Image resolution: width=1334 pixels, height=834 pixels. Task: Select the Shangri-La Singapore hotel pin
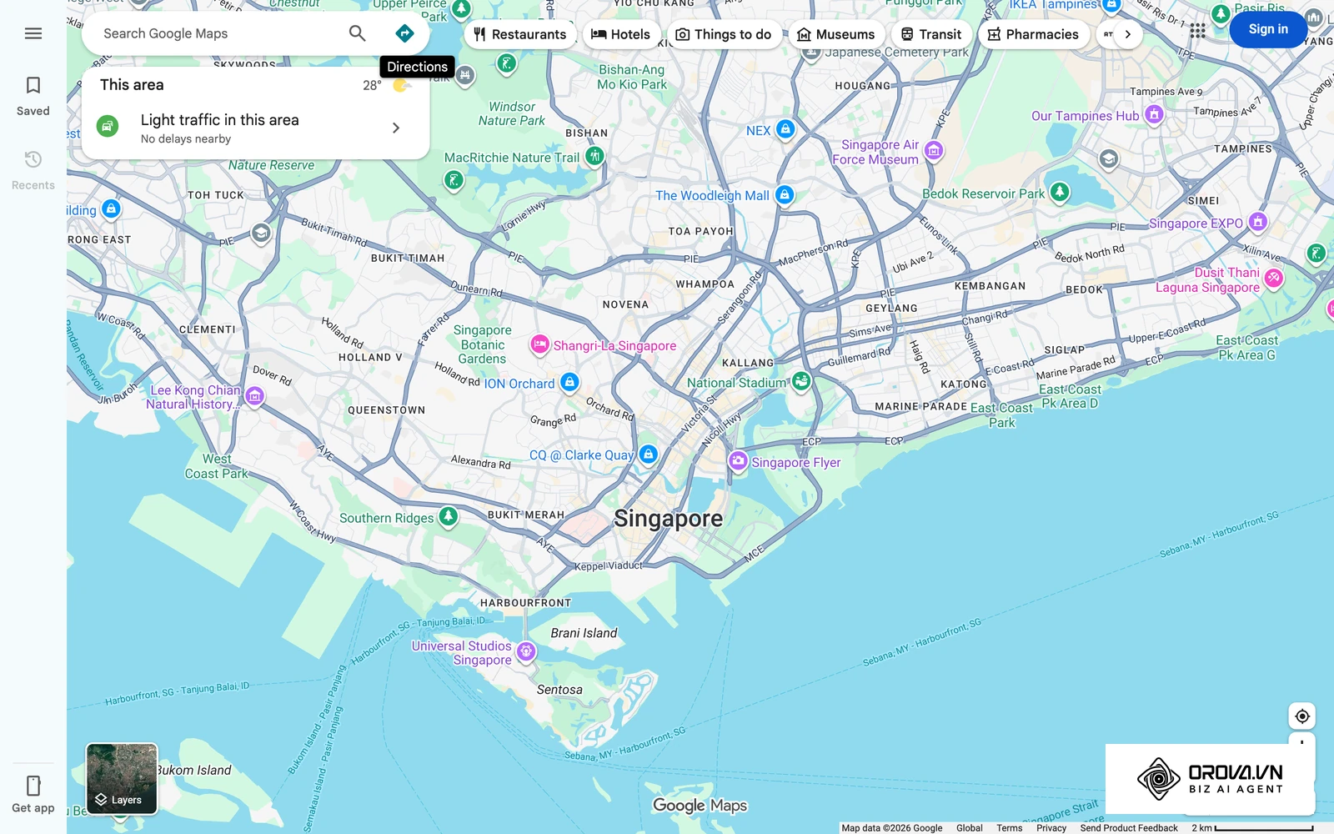coord(539,344)
